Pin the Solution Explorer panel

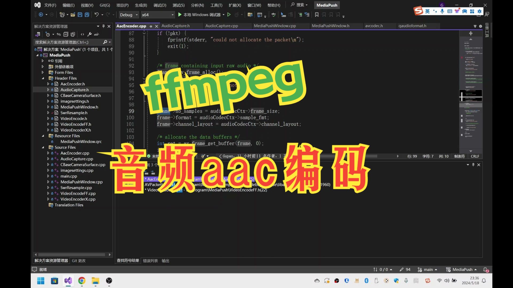(103, 26)
